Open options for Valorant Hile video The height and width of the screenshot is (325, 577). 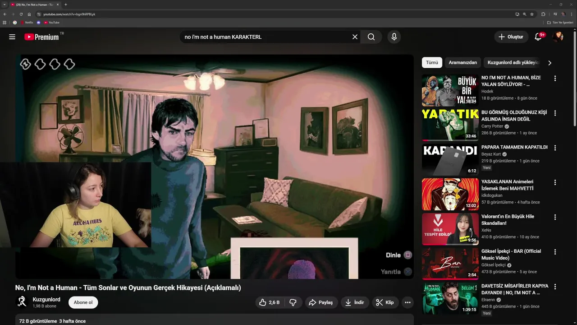coord(555,217)
